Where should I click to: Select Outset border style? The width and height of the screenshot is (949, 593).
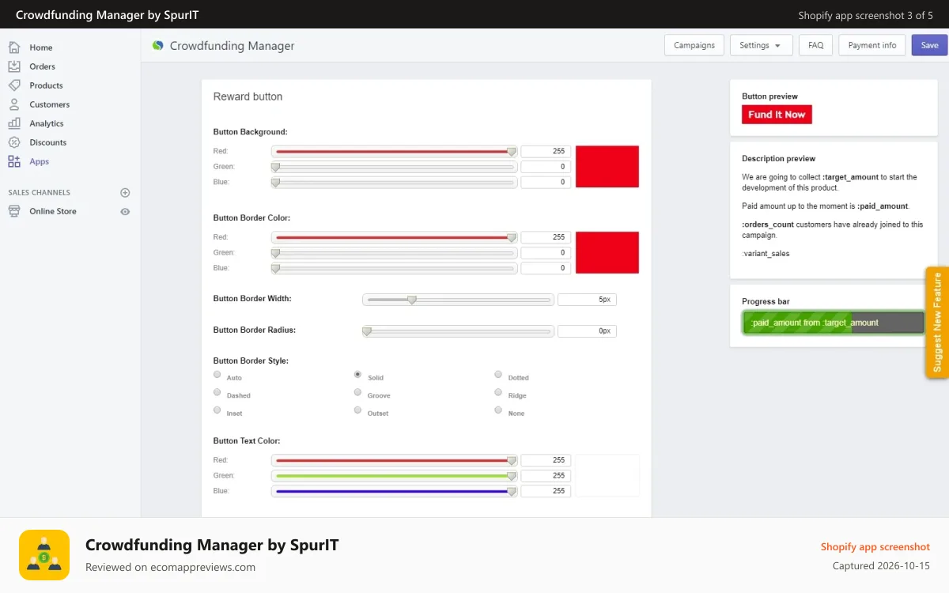358,410
